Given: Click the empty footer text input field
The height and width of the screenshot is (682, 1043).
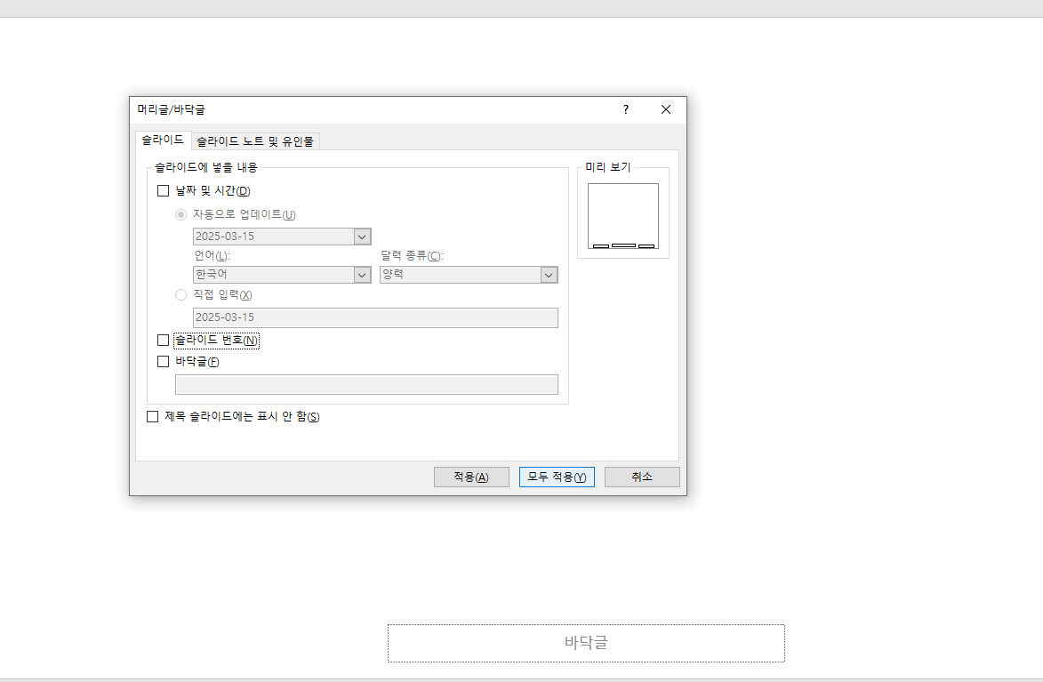Looking at the screenshot, I should point(366,384).
